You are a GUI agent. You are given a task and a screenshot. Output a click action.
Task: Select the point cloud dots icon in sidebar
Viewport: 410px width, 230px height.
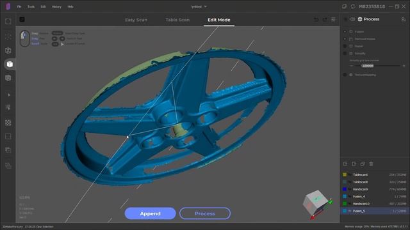click(8, 36)
